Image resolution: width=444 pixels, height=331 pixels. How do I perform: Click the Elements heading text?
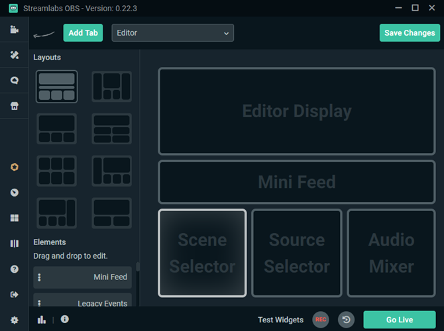(50, 242)
